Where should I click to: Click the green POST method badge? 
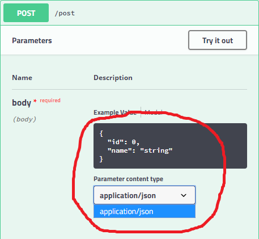(x=26, y=13)
